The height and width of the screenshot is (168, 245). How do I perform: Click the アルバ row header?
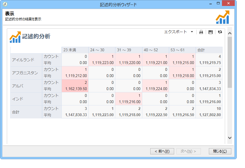click(26, 86)
